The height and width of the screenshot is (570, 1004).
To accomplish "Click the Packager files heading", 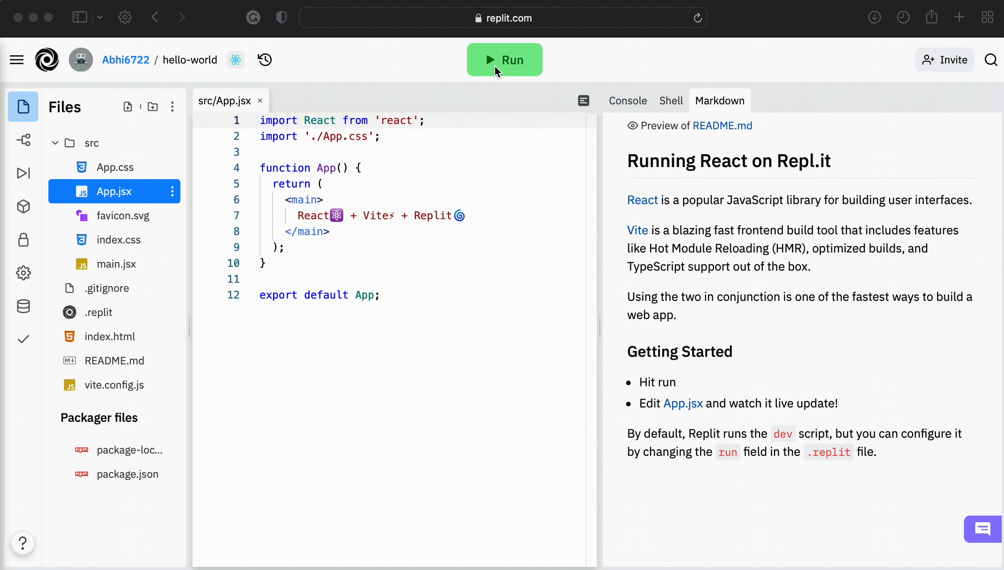I will click(x=99, y=418).
